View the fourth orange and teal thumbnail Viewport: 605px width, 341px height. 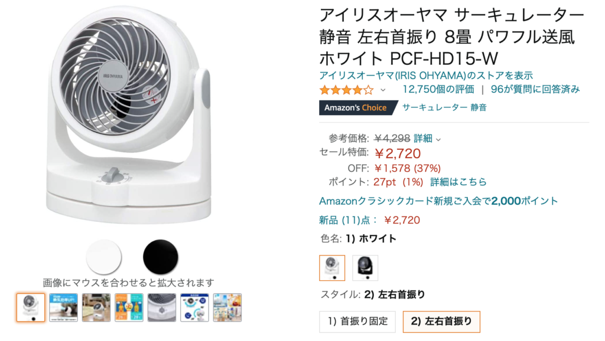[x=129, y=307]
